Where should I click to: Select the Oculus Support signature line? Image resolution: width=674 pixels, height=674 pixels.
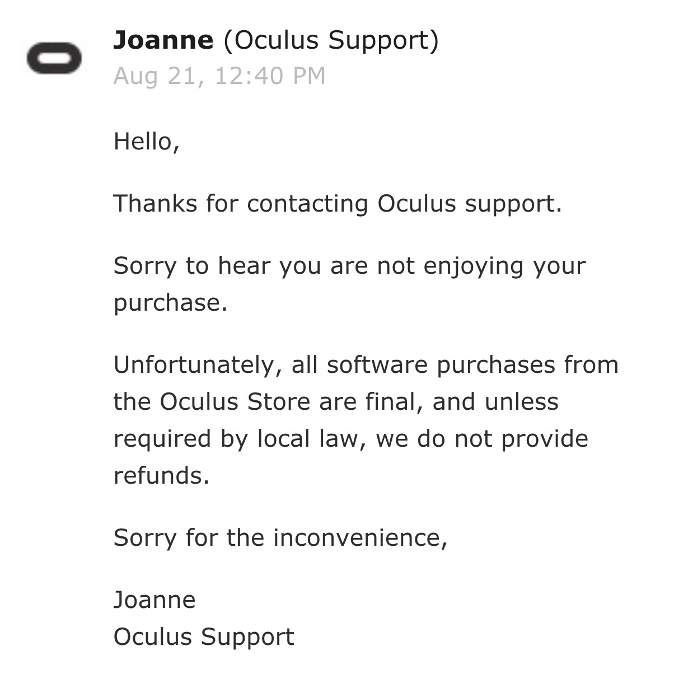[204, 637]
